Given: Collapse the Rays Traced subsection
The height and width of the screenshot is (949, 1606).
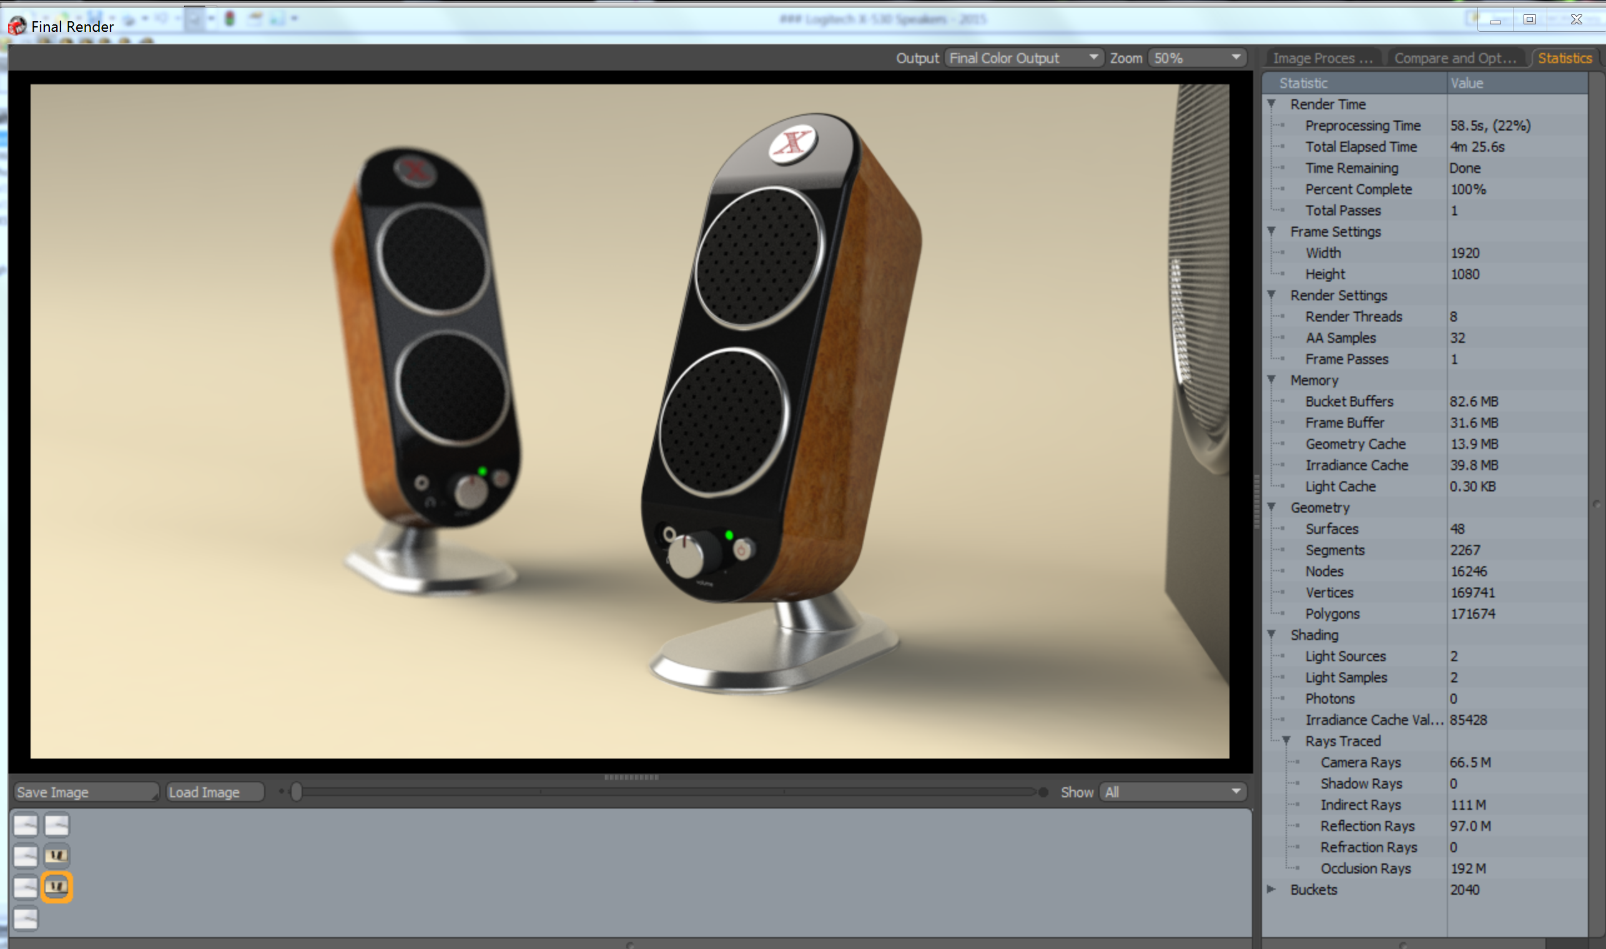Looking at the screenshot, I should (1286, 740).
